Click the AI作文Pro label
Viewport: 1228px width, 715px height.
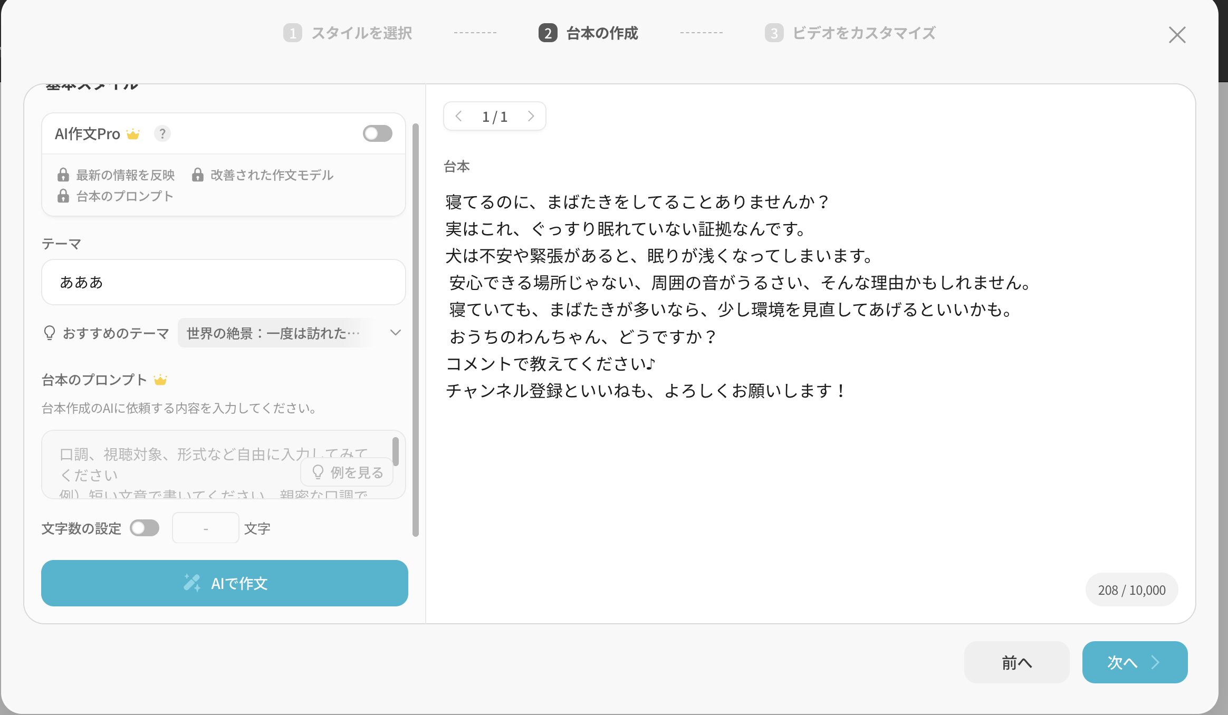(88, 134)
